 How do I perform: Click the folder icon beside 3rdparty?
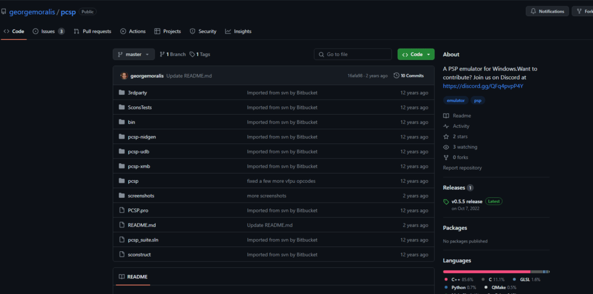tap(122, 93)
